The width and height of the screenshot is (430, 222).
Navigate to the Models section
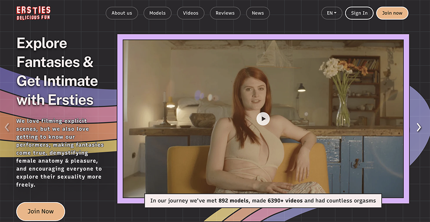(157, 13)
